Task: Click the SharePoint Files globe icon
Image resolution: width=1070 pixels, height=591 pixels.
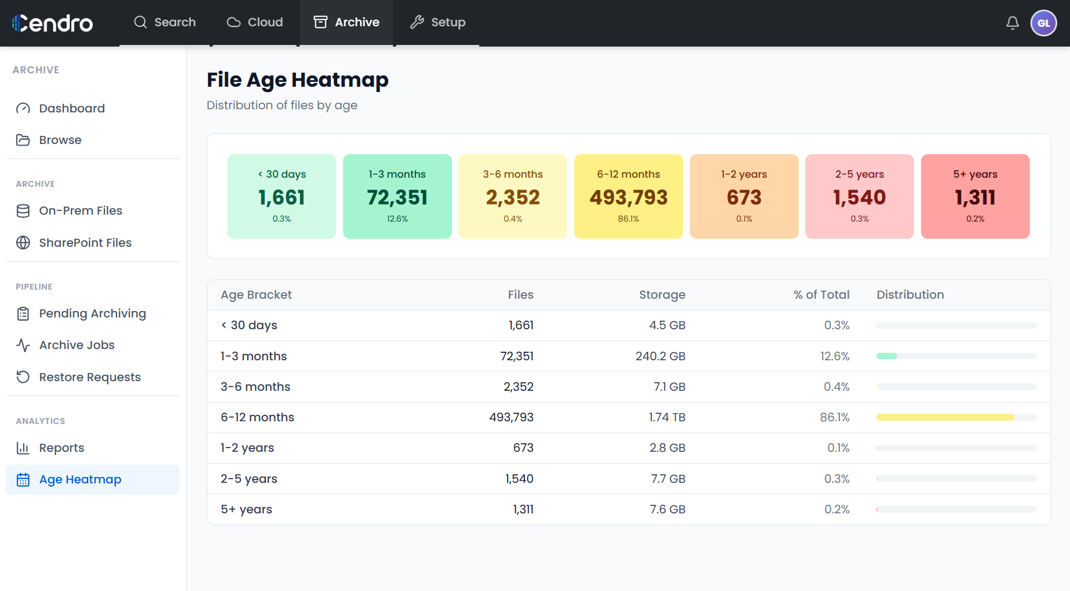Action: [23, 243]
